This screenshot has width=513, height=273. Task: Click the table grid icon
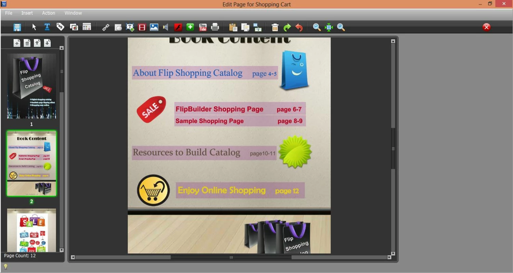(87, 27)
